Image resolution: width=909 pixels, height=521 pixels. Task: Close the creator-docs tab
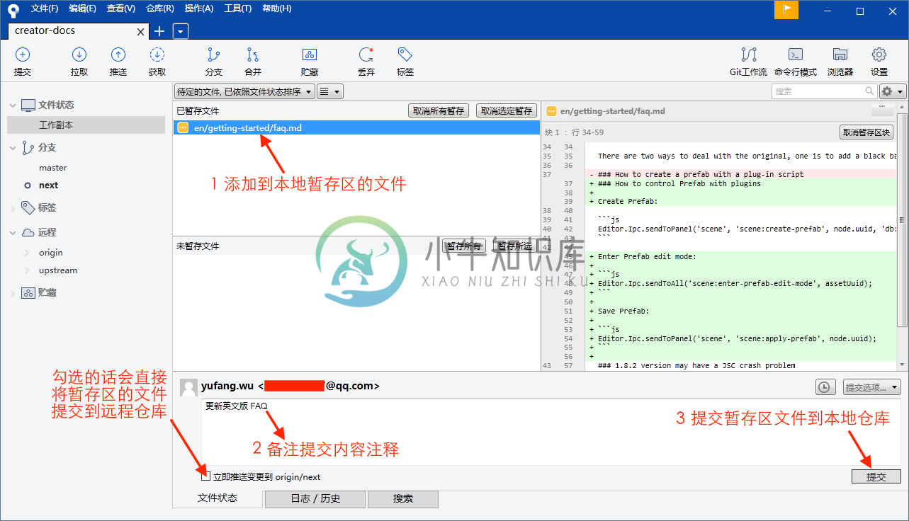(140, 32)
